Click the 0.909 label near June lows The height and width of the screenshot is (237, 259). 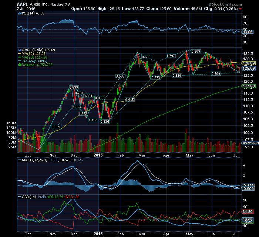[x=216, y=73]
